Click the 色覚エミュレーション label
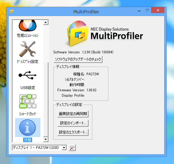This screenshot has width=174, height=164. (28, 35)
